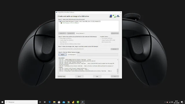This screenshot has height=104, width=185.
Task: Click the Drives Selected: 1 label
Action: pos(80,34)
